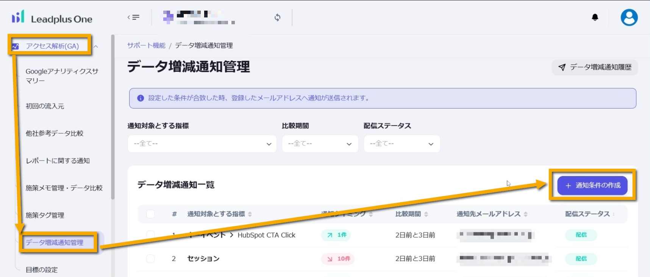Check the checkbox for row 1
The image size is (650, 277).
[x=150, y=235]
